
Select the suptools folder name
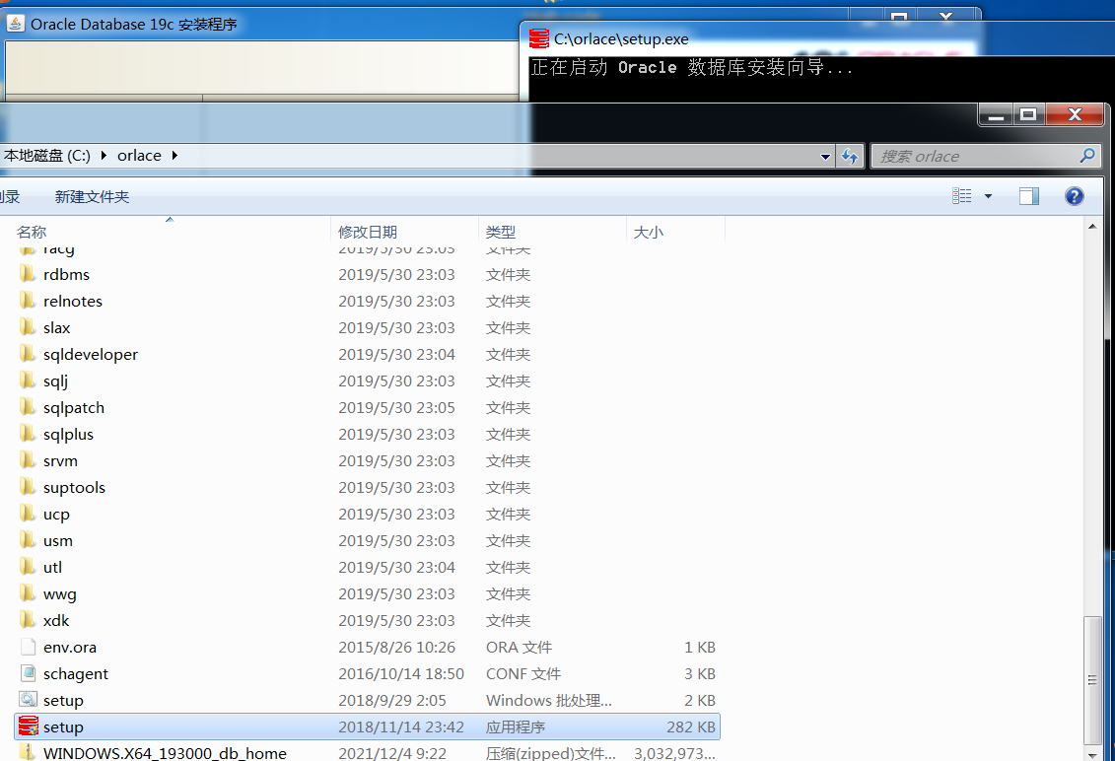(74, 487)
